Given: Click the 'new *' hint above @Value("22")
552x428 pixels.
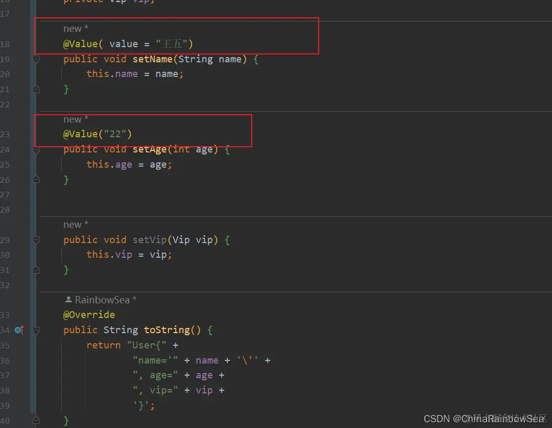Looking at the screenshot, I should (76, 119).
